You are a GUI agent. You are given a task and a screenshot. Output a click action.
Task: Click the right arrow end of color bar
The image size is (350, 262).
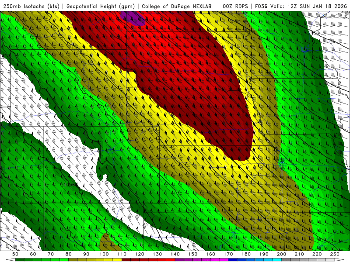coord(339,259)
